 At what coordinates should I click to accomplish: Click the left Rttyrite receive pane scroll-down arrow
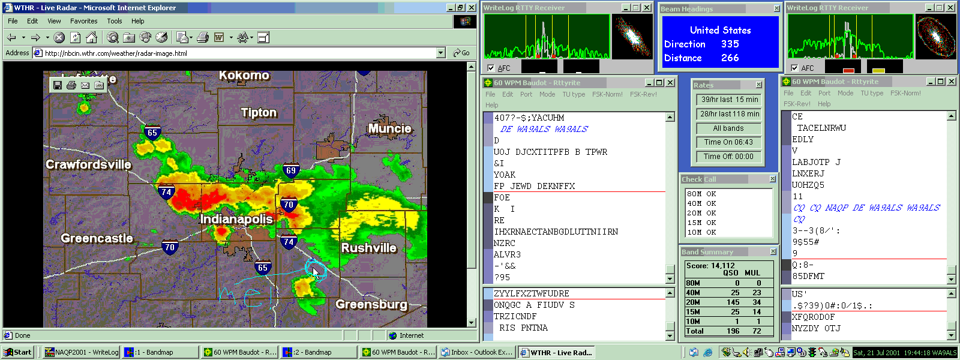click(670, 279)
